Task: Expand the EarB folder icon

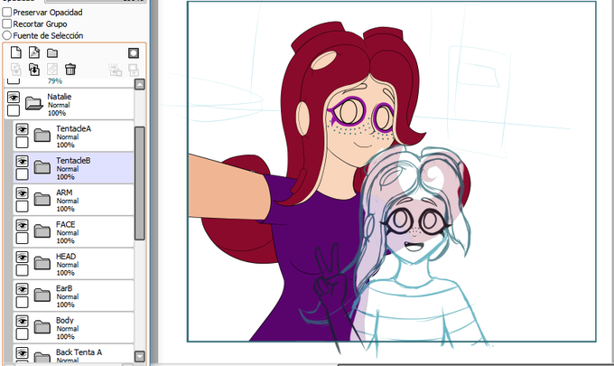Action: point(42,296)
